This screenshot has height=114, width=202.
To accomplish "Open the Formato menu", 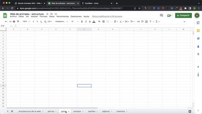I will 44,16.
